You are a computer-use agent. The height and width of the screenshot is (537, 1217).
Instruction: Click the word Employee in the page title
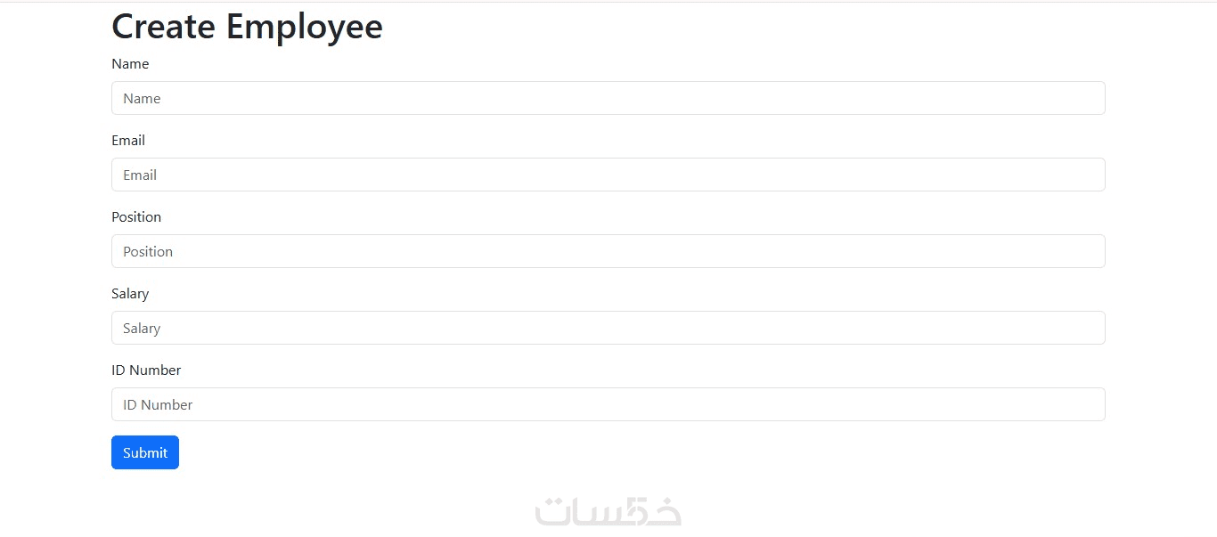click(304, 28)
